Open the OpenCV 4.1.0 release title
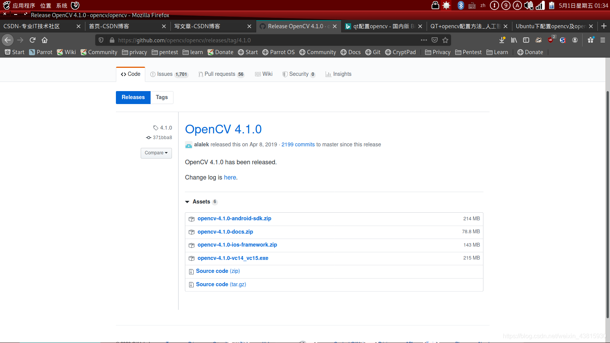Screen dimensions: 610x343 [223, 129]
